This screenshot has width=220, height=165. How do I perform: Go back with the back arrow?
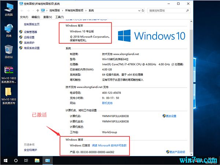[22, 11]
